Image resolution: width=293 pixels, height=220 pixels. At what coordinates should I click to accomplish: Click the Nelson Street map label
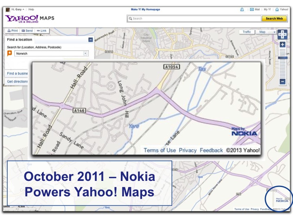click(x=123, y=41)
